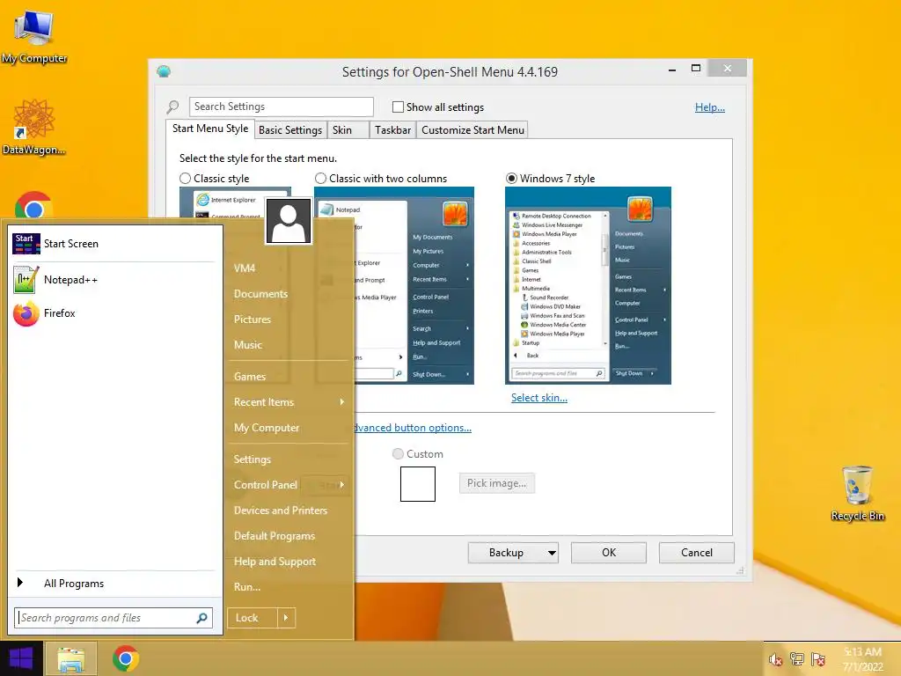This screenshot has height=676, width=901.
Task: Click the custom button image preview box
Action: tap(418, 484)
